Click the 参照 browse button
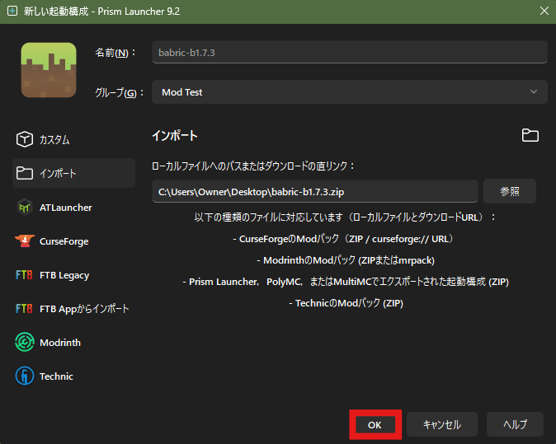The height and width of the screenshot is (444, 556). 510,192
